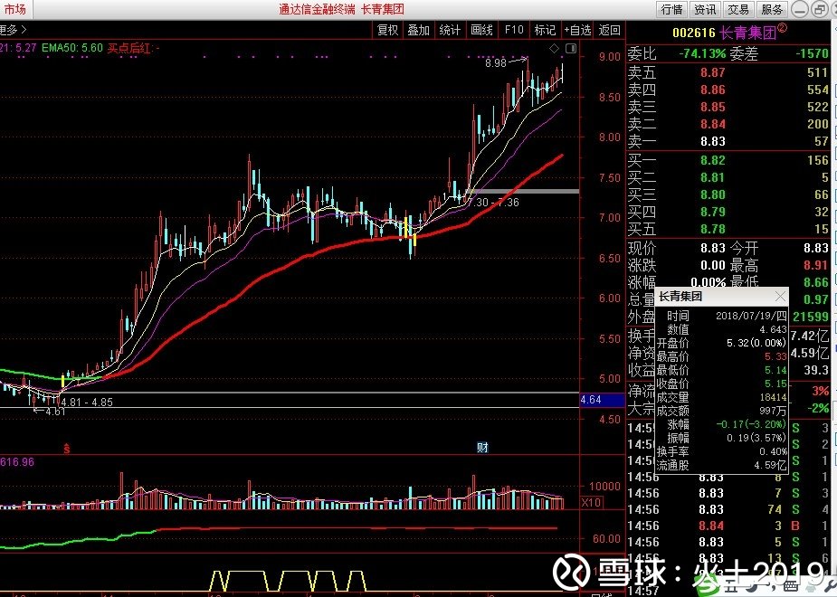Click the 财 financial report marker
The width and height of the screenshot is (837, 597).
482,448
